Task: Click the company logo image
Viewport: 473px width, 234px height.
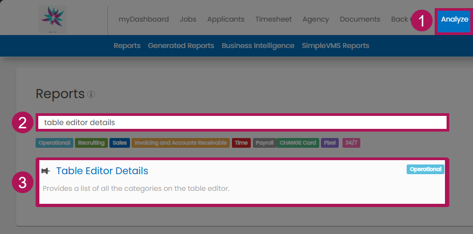Action: tap(53, 19)
